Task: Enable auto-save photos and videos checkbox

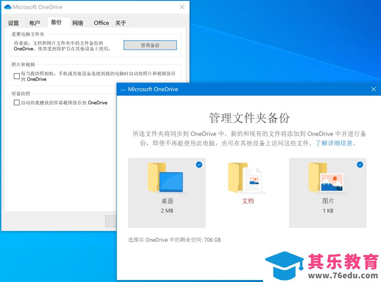Action: pyautogui.click(x=17, y=76)
